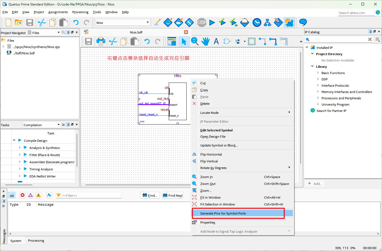The width and height of the screenshot is (382, 251).
Task: Toggle pin on the Tasks panel
Action: (68, 125)
